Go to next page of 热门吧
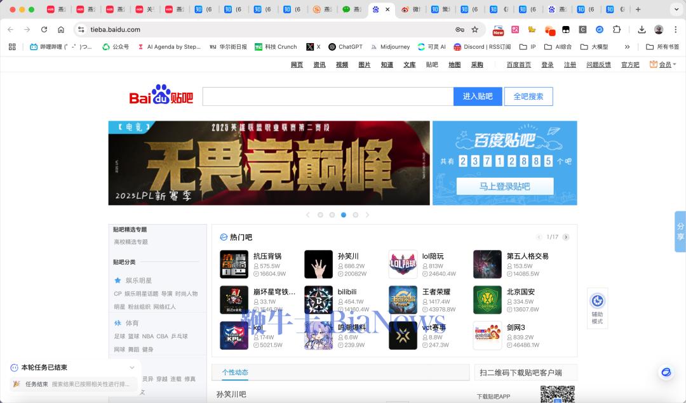 566,237
